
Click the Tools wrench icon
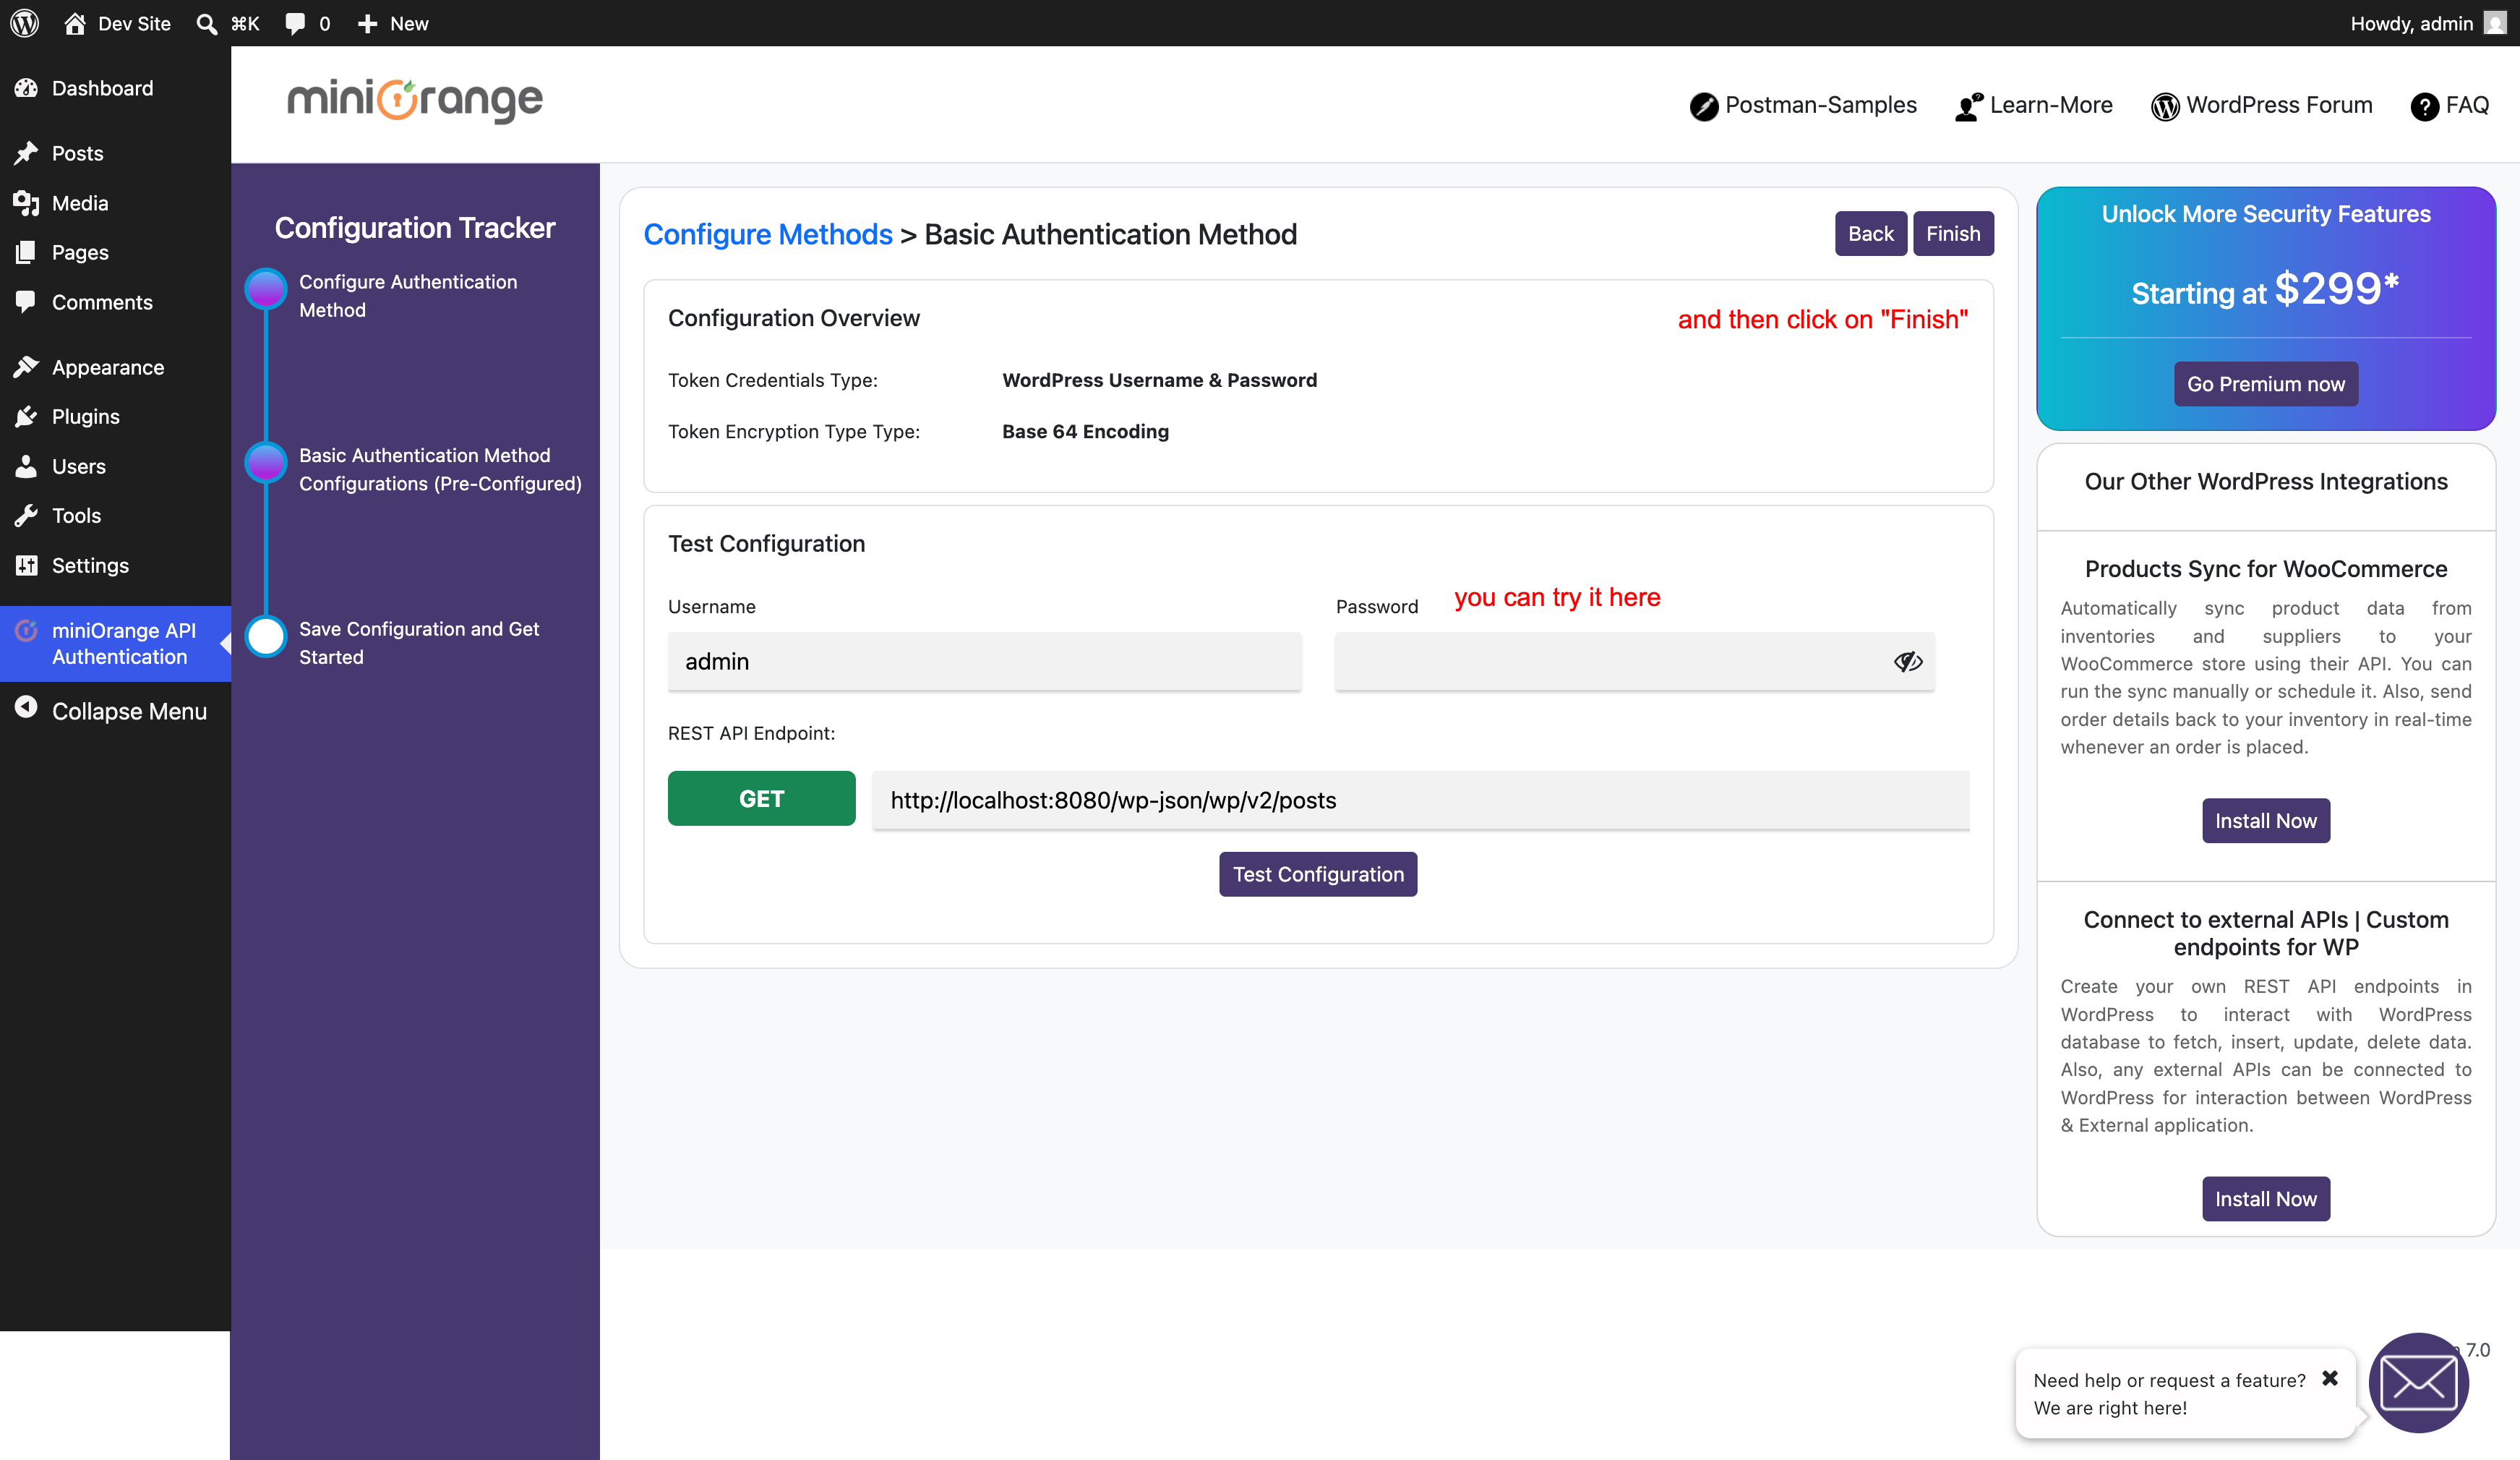coord(26,515)
